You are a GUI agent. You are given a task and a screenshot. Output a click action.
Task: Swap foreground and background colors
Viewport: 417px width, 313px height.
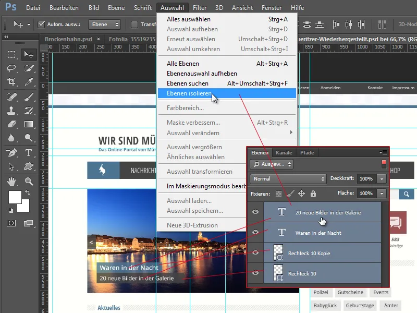[28, 192]
